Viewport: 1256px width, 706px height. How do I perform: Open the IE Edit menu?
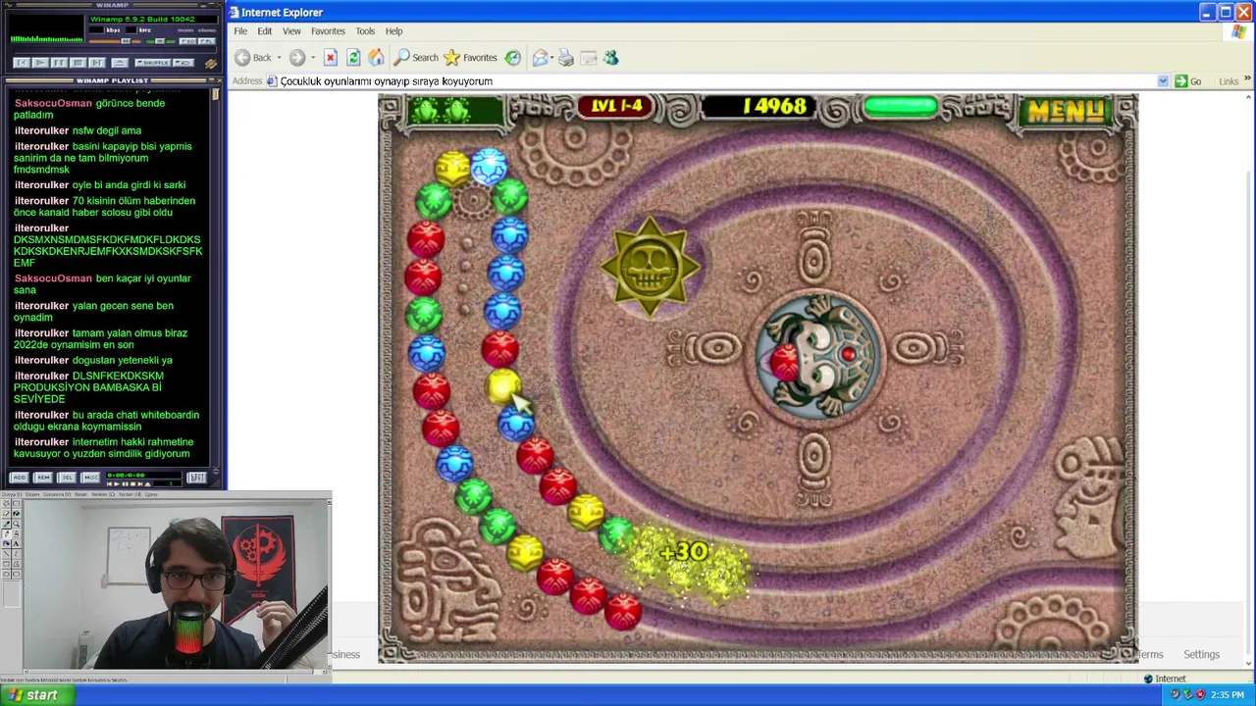(265, 31)
